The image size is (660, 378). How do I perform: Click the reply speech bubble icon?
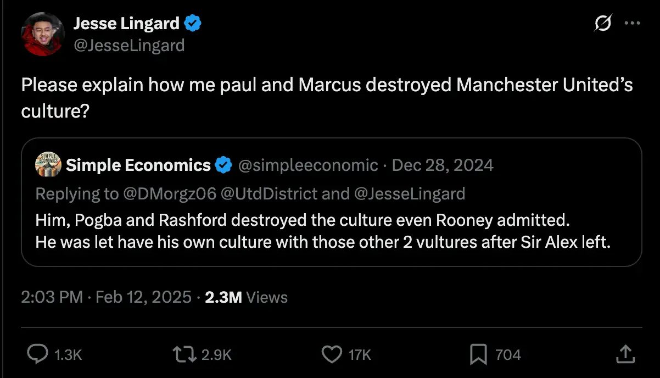point(38,354)
